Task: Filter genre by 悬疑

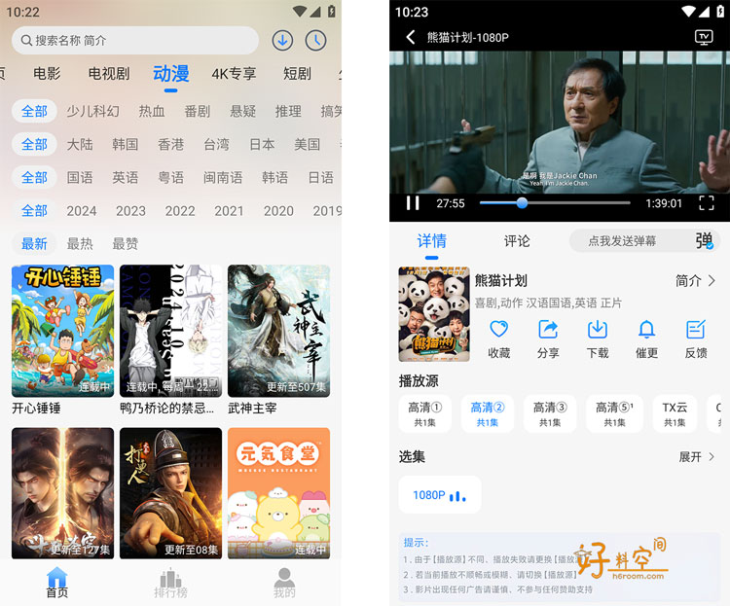Action: [242, 111]
